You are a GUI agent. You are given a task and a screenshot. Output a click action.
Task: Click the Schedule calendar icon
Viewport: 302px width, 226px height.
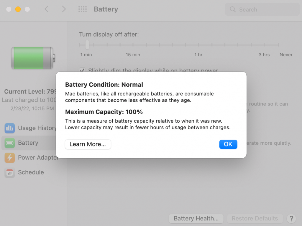point(10,172)
